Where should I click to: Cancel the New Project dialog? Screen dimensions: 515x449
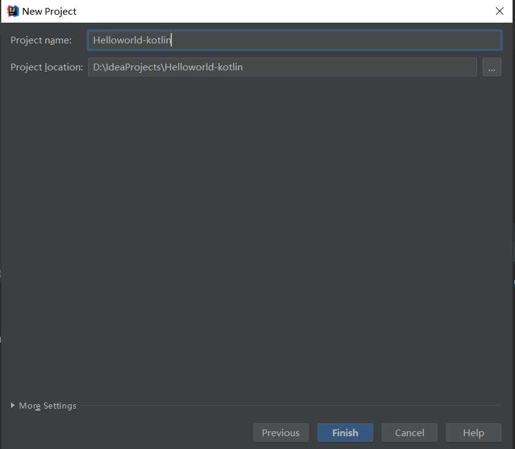coord(410,432)
